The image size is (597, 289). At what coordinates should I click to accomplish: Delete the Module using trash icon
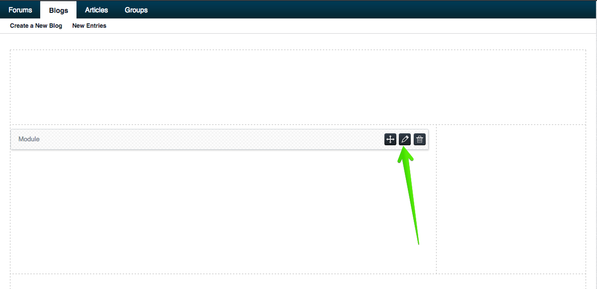click(420, 139)
